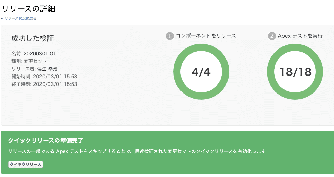This screenshot has width=334, height=177.
Task: Click the quick release description text in the banner
Action: click(138, 151)
